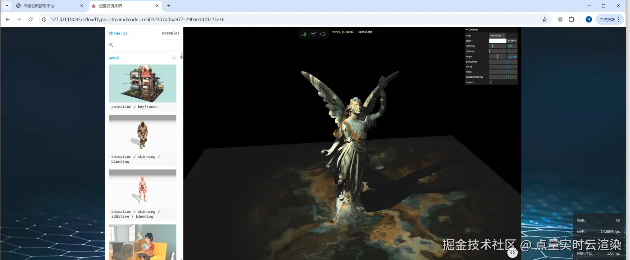Image resolution: width=630 pixels, height=260 pixels.
Task: Go back with browser back arrow
Action: pyautogui.click(x=8, y=19)
